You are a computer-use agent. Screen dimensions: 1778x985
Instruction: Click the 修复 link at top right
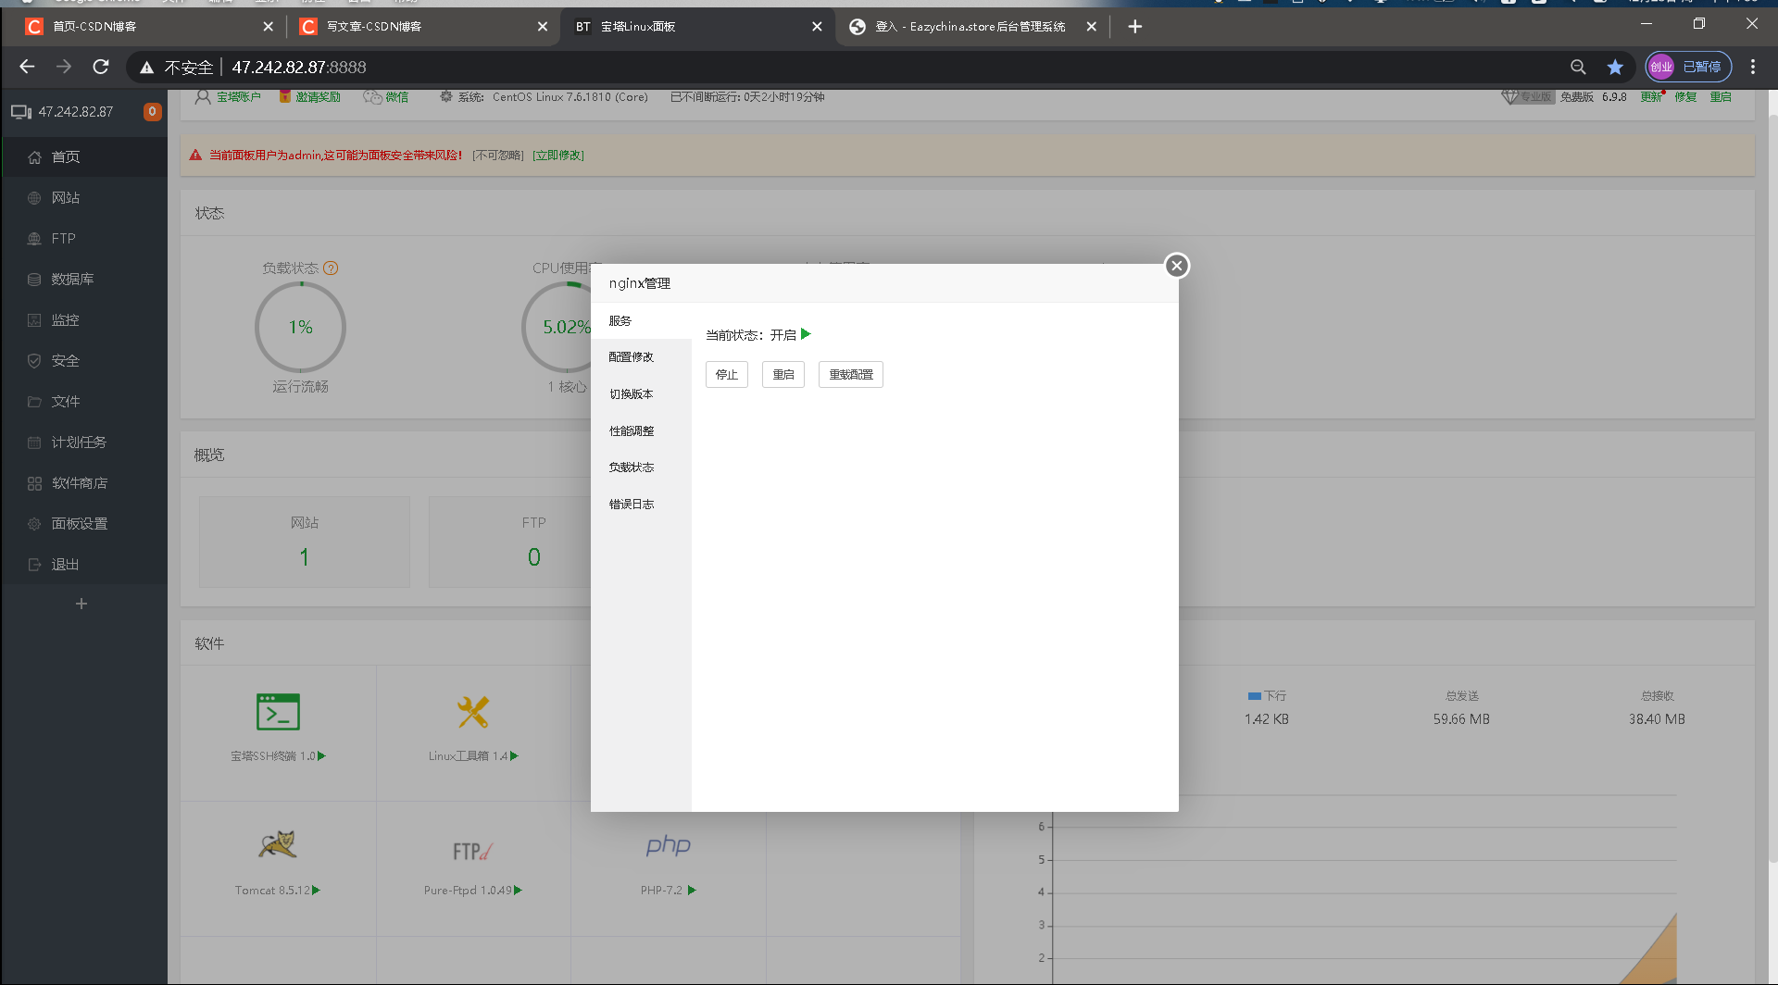click(x=1685, y=97)
